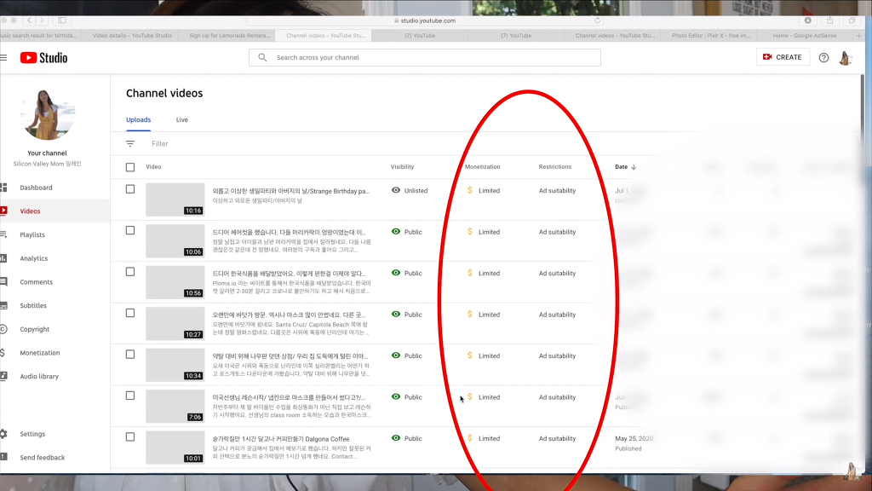This screenshot has width=872, height=491.
Task: Click dollar icon of Dalgona Coffee video
Action: [x=470, y=438]
